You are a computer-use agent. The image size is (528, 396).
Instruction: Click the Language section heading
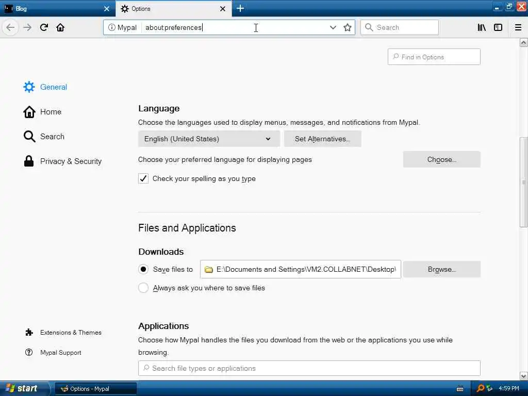click(159, 108)
